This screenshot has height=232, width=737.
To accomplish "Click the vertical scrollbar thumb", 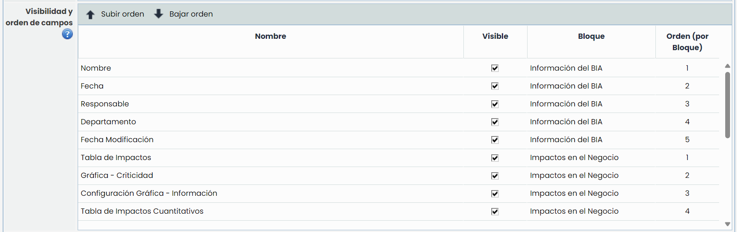I will click(727, 105).
